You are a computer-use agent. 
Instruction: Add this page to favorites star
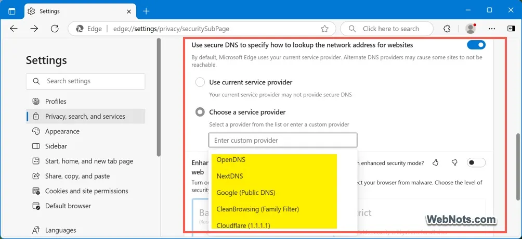coord(324,29)
